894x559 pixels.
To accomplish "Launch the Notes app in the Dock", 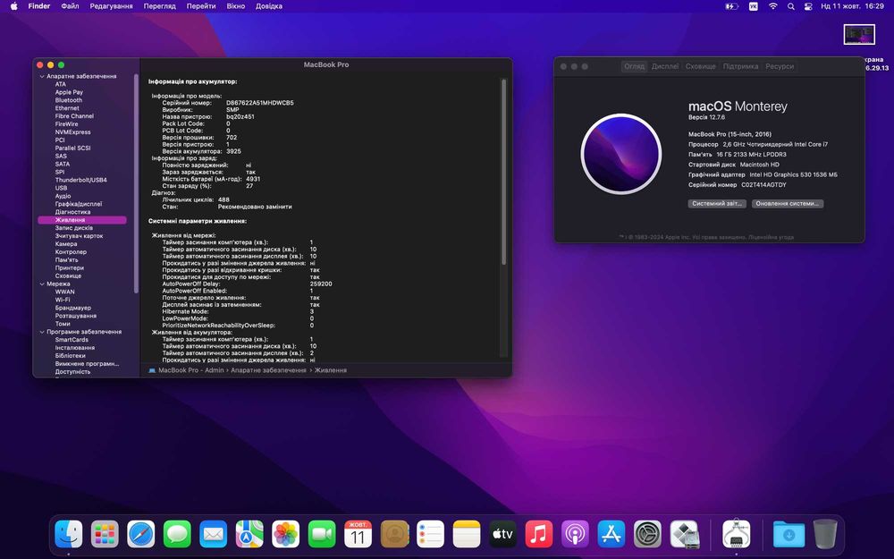I will click(467, 535).
